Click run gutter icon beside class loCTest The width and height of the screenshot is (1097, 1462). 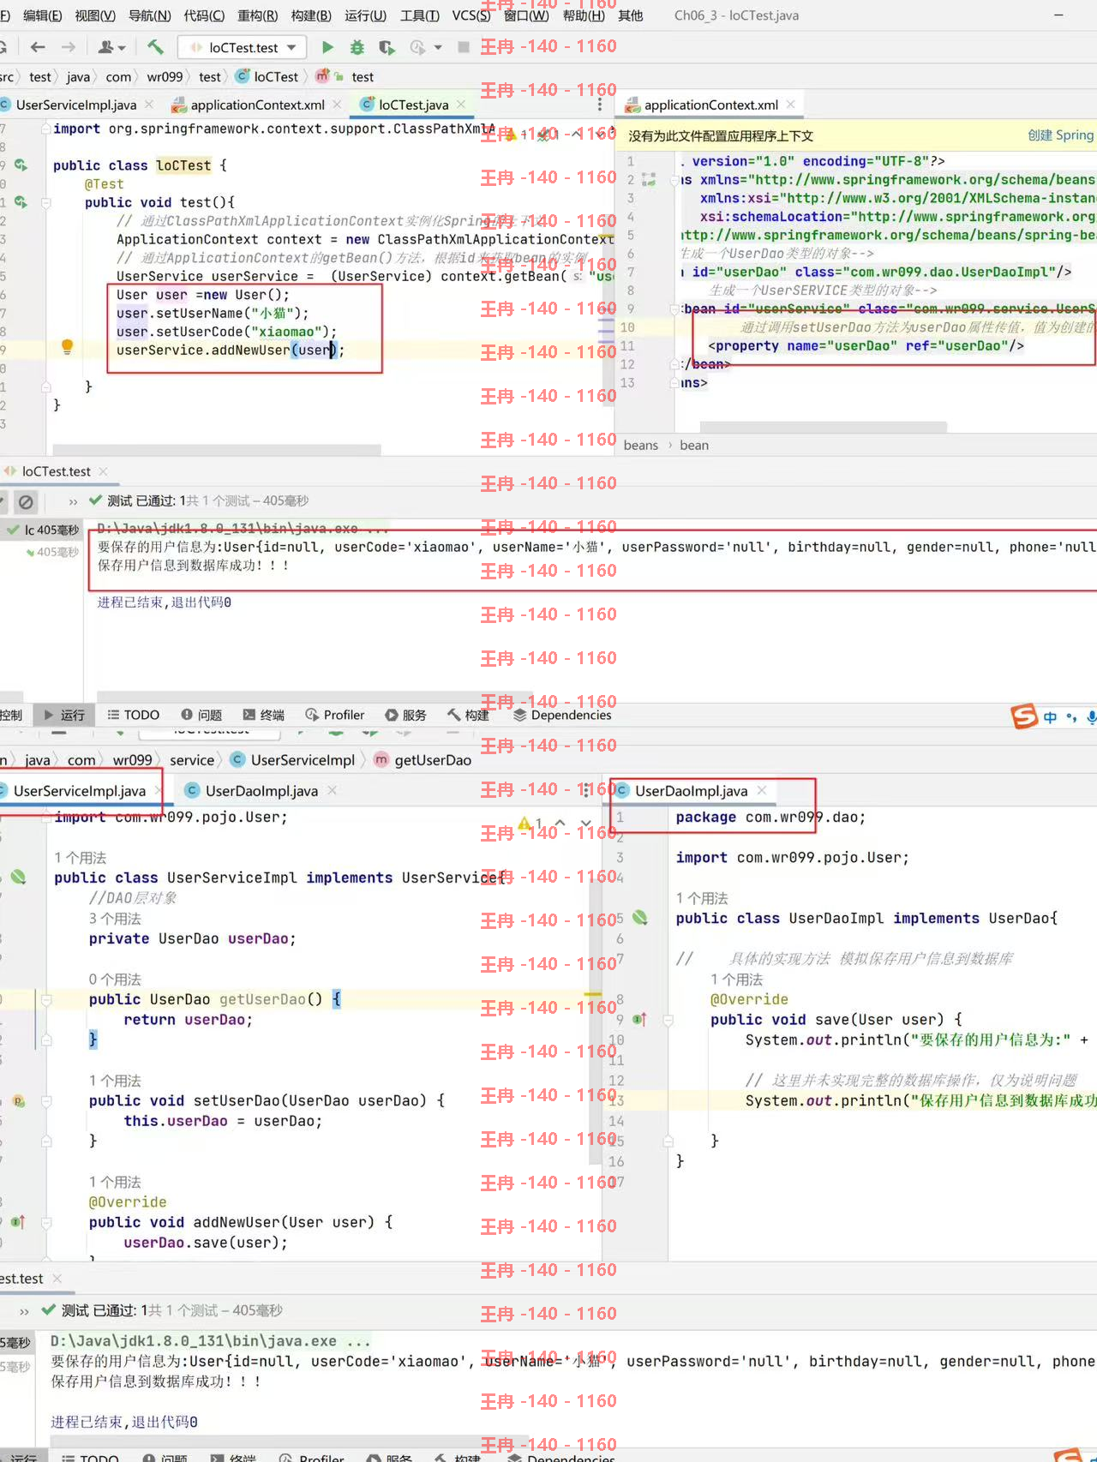click(21, 165)
